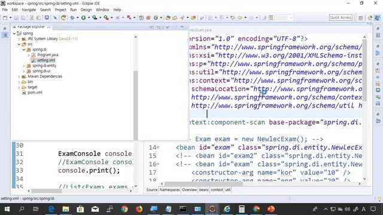The width and height of the screenshot is (383, 215).
Task: Expand the Program.java tree node
Action: pyautogui.click(x=29, y=55)
